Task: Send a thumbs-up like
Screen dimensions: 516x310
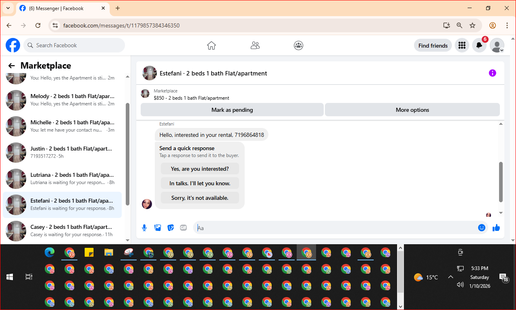Action: coord(496,228)
